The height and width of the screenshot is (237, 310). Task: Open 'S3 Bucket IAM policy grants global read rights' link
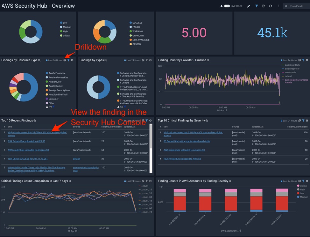point(187,141)
